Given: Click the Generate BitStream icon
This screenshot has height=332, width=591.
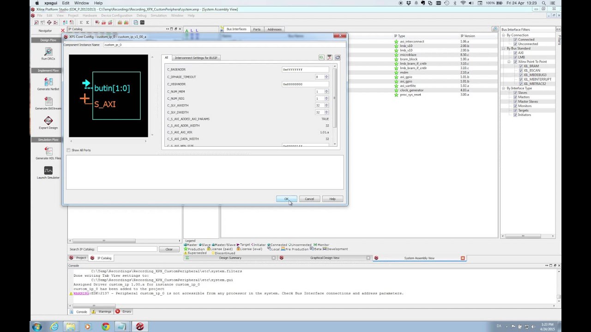Looking at the screenshot, I should pyautogui.click(x=48, y=101).
